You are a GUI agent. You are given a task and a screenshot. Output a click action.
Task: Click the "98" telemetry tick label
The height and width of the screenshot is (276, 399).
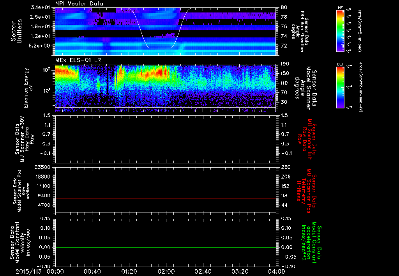(x=284, y=196)
